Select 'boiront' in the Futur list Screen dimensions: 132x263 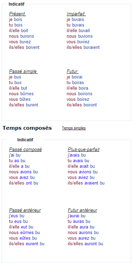coord(90,105)
